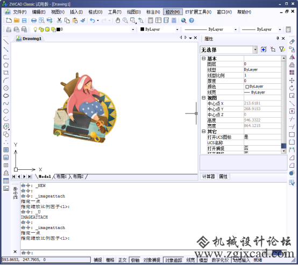
Task: Click Quick Select in the properties panel
Action: pos(282,49)
